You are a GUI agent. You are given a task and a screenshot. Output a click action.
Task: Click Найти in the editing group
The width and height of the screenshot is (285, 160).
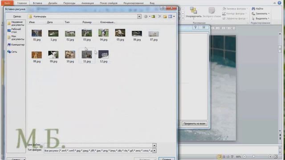[x=257, y=8]
